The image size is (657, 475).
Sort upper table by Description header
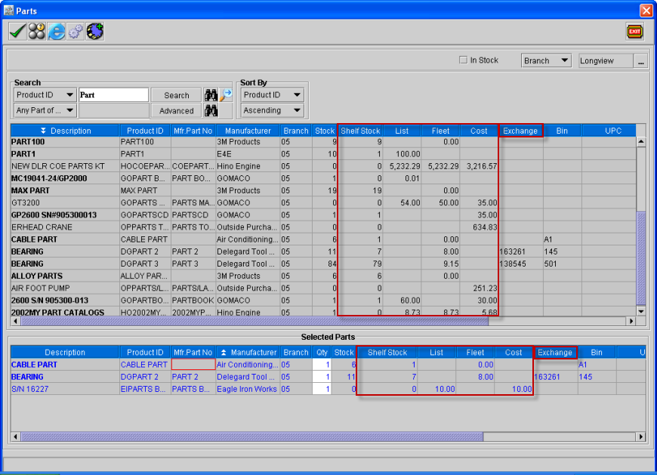coord(65,131)
